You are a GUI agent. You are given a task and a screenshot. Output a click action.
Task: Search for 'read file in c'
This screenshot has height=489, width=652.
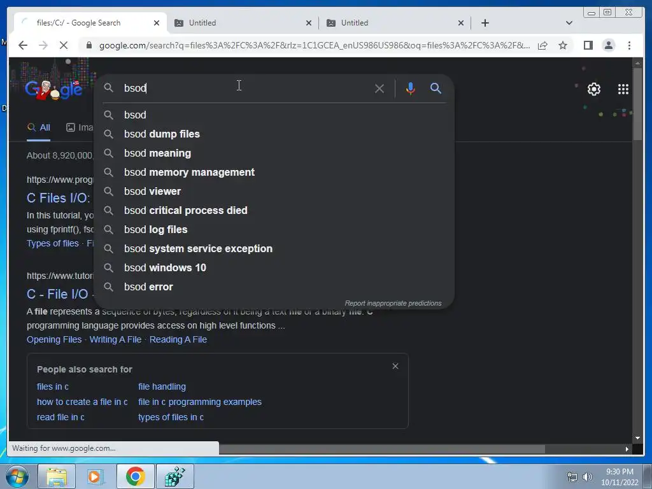pyautogui.click(x=60, y=417)
